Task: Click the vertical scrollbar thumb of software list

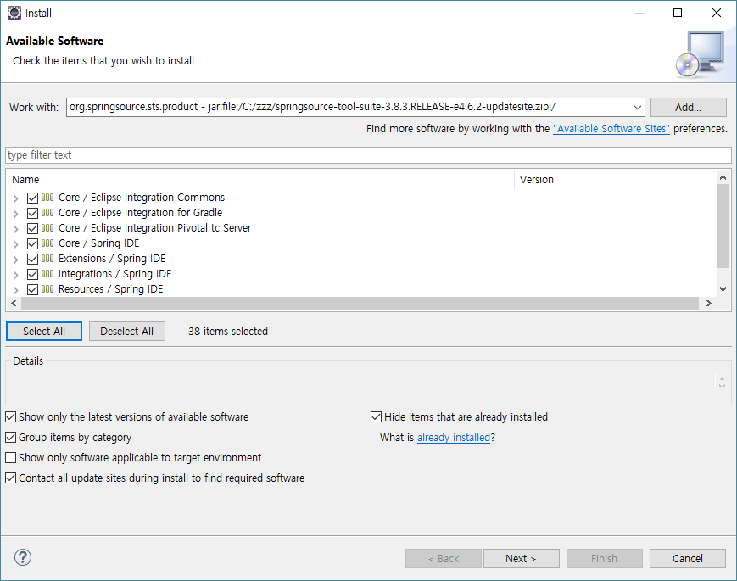Action: (x=723, y=226)
